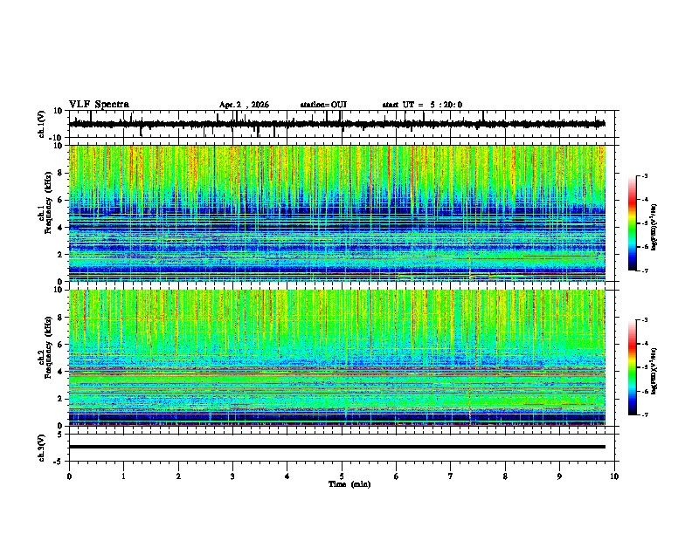Click the ch.3 voltage trace panel
Image resolution: width=692 pixels, height=534 pixels.
click(x=343, y=448)
